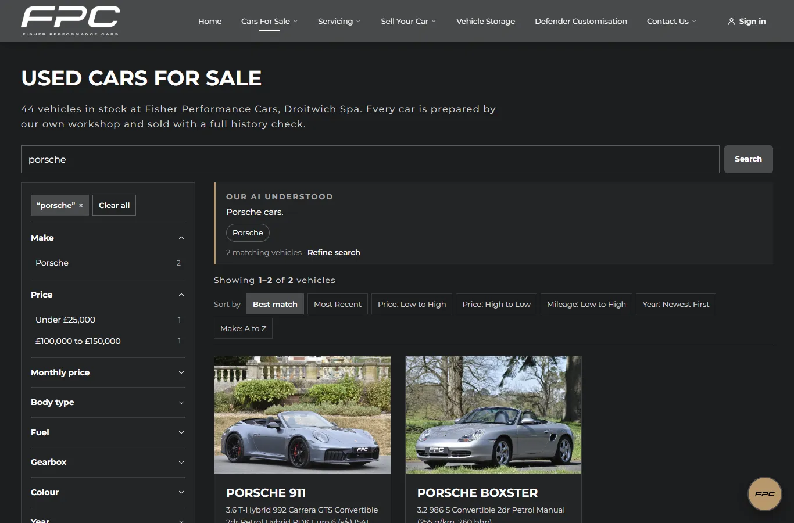Open the Porsche Boxster photo thumbnail
Screen dimensions: 794x523
point(493,415)
